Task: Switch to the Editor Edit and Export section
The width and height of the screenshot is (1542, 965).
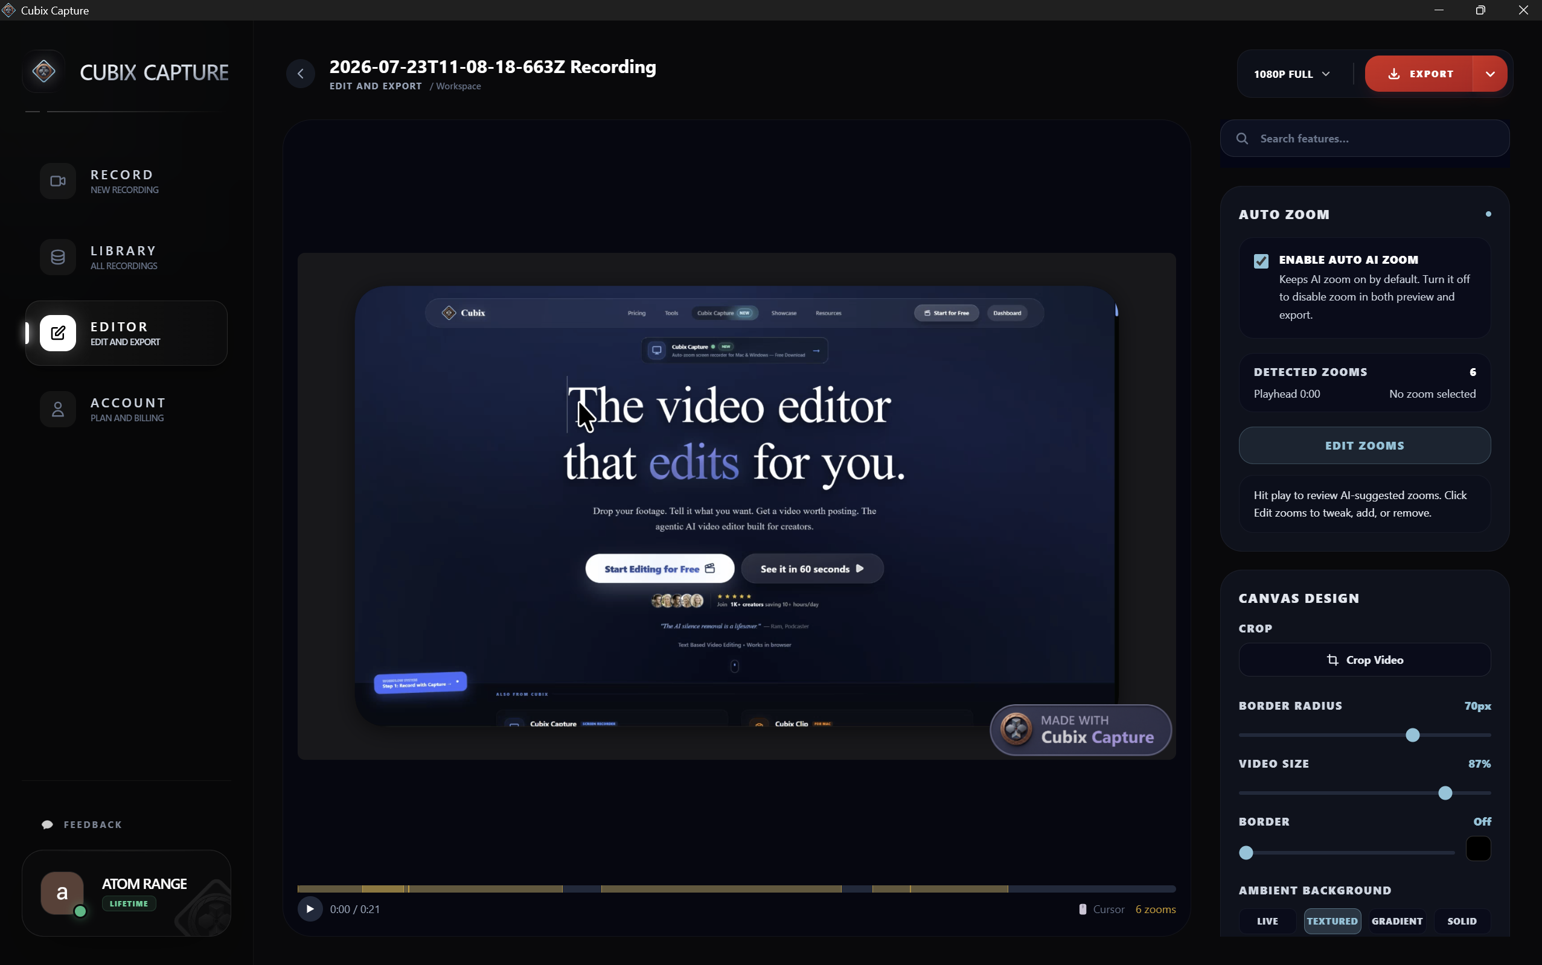Action: pyautogui.click(x=126, y=333)
